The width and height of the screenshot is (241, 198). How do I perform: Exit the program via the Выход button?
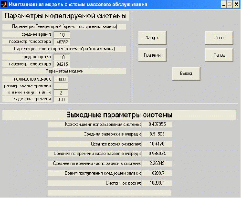[x=186, y=73]
